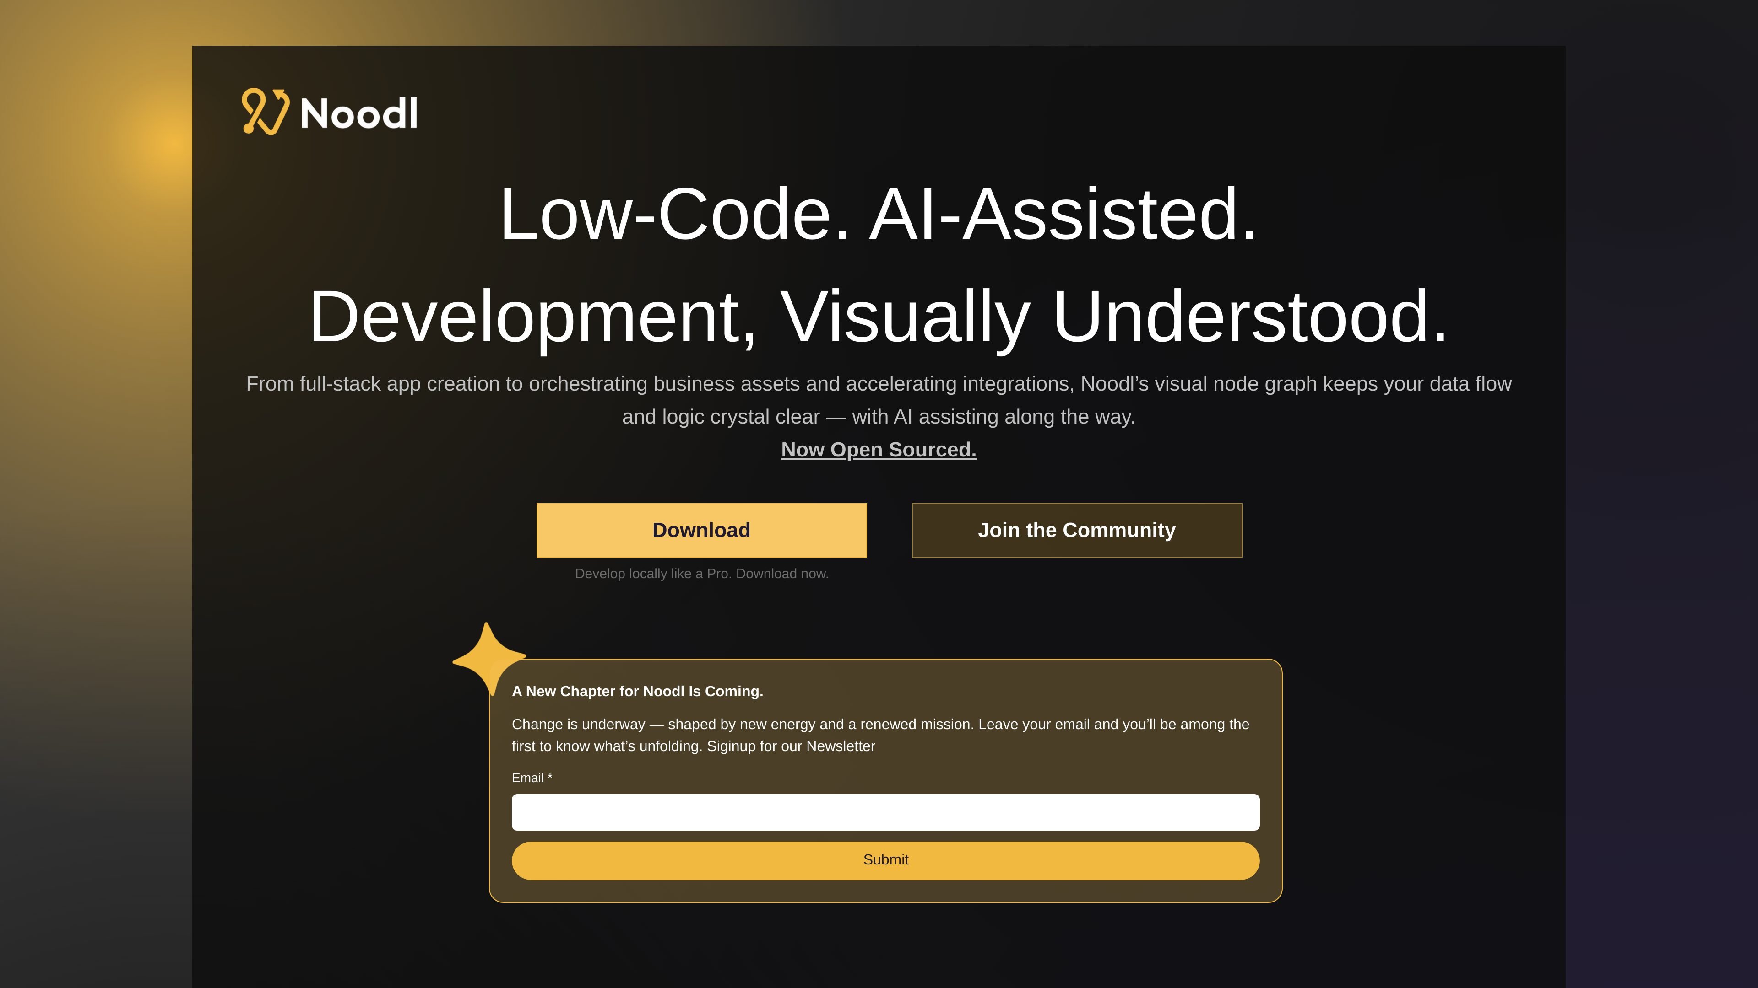This screenshot has width=1758, height=988.
Task: Focus the Email input field
Action: [885, 812]
